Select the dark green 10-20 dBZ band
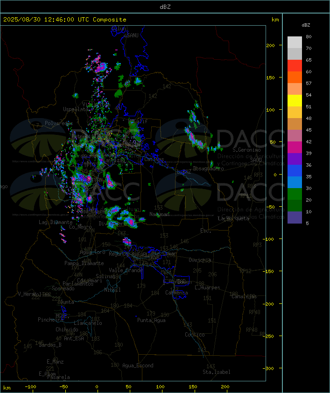 pyautogui.click(x=295, y=205)
